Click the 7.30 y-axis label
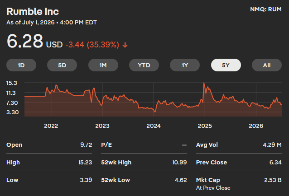Image resolution: width=289 pixels, height=196 pixels. pyautogui.click(x=12, y=103)
